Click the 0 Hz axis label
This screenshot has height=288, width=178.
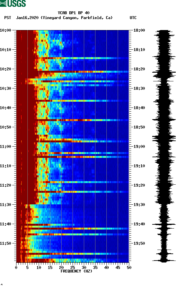(16, 268)
